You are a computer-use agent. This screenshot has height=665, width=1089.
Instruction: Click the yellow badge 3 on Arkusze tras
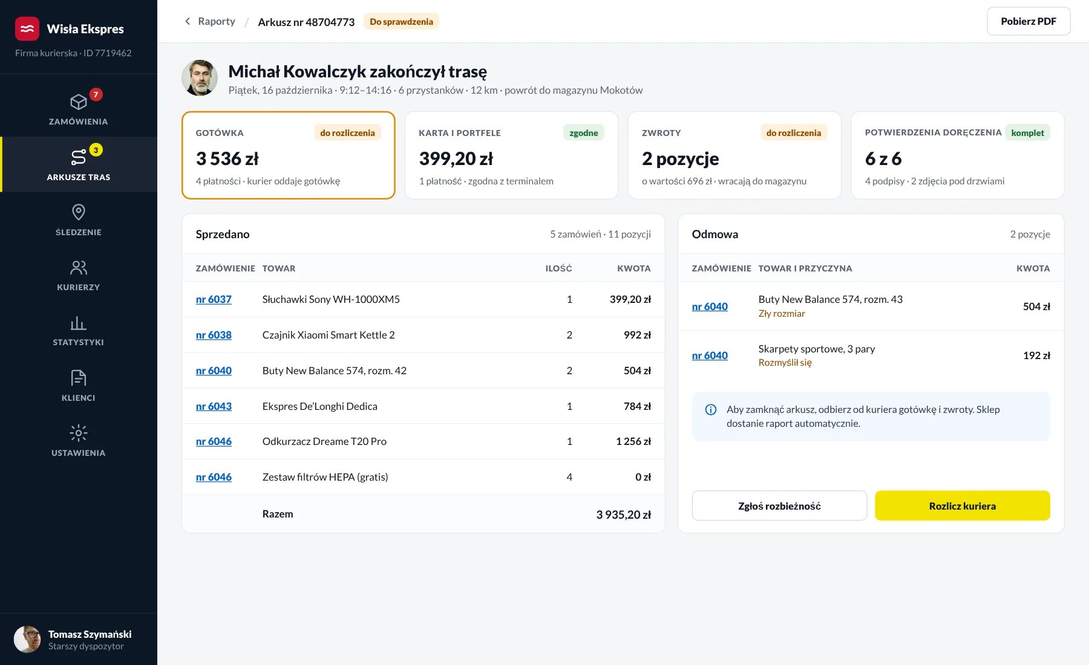96,150
